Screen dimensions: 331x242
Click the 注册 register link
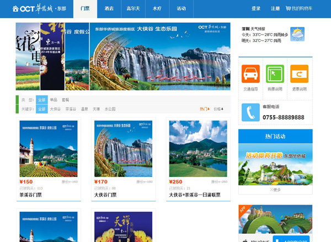pyautogui.click(x=275, y=9)
